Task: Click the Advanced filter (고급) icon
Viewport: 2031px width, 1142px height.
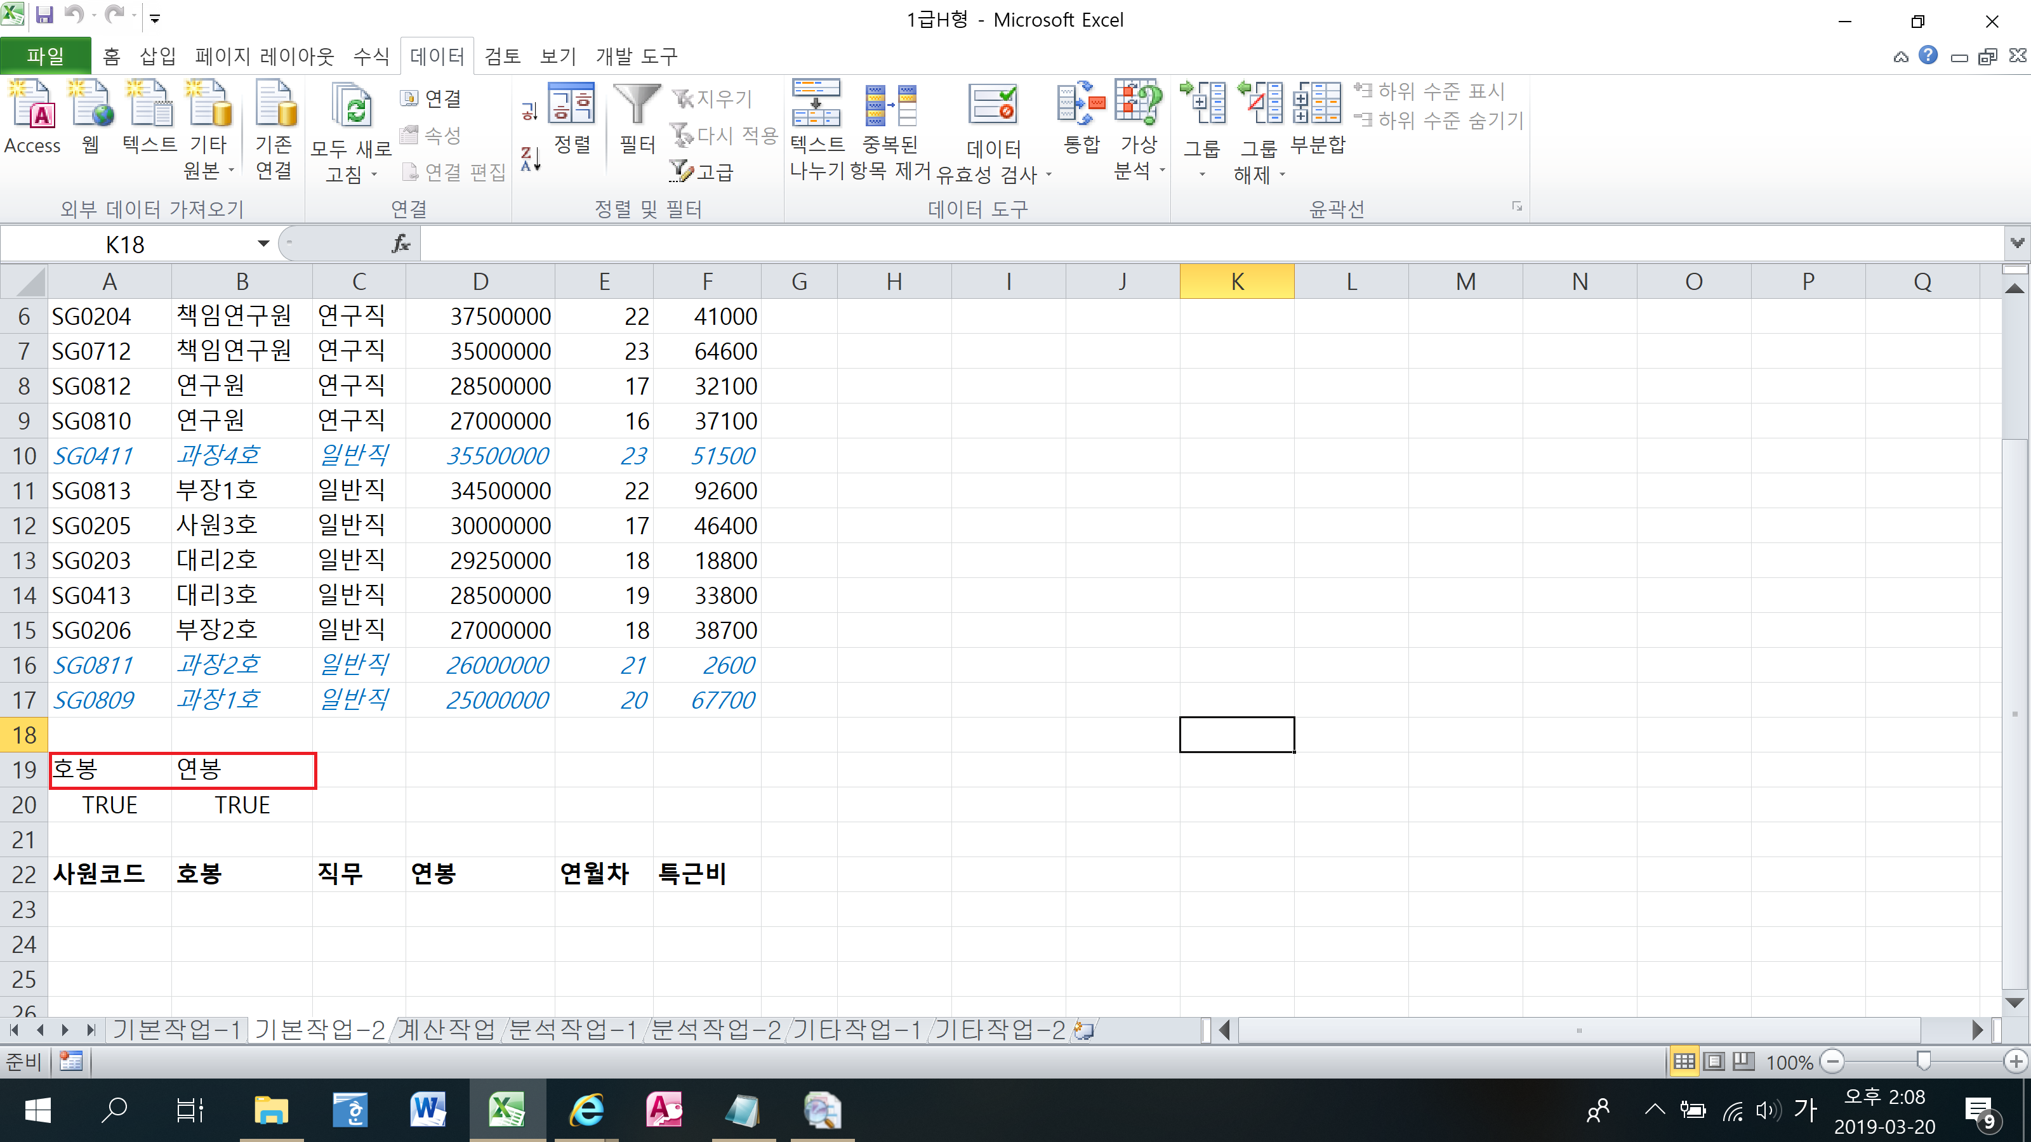Action: pos(702,171)
